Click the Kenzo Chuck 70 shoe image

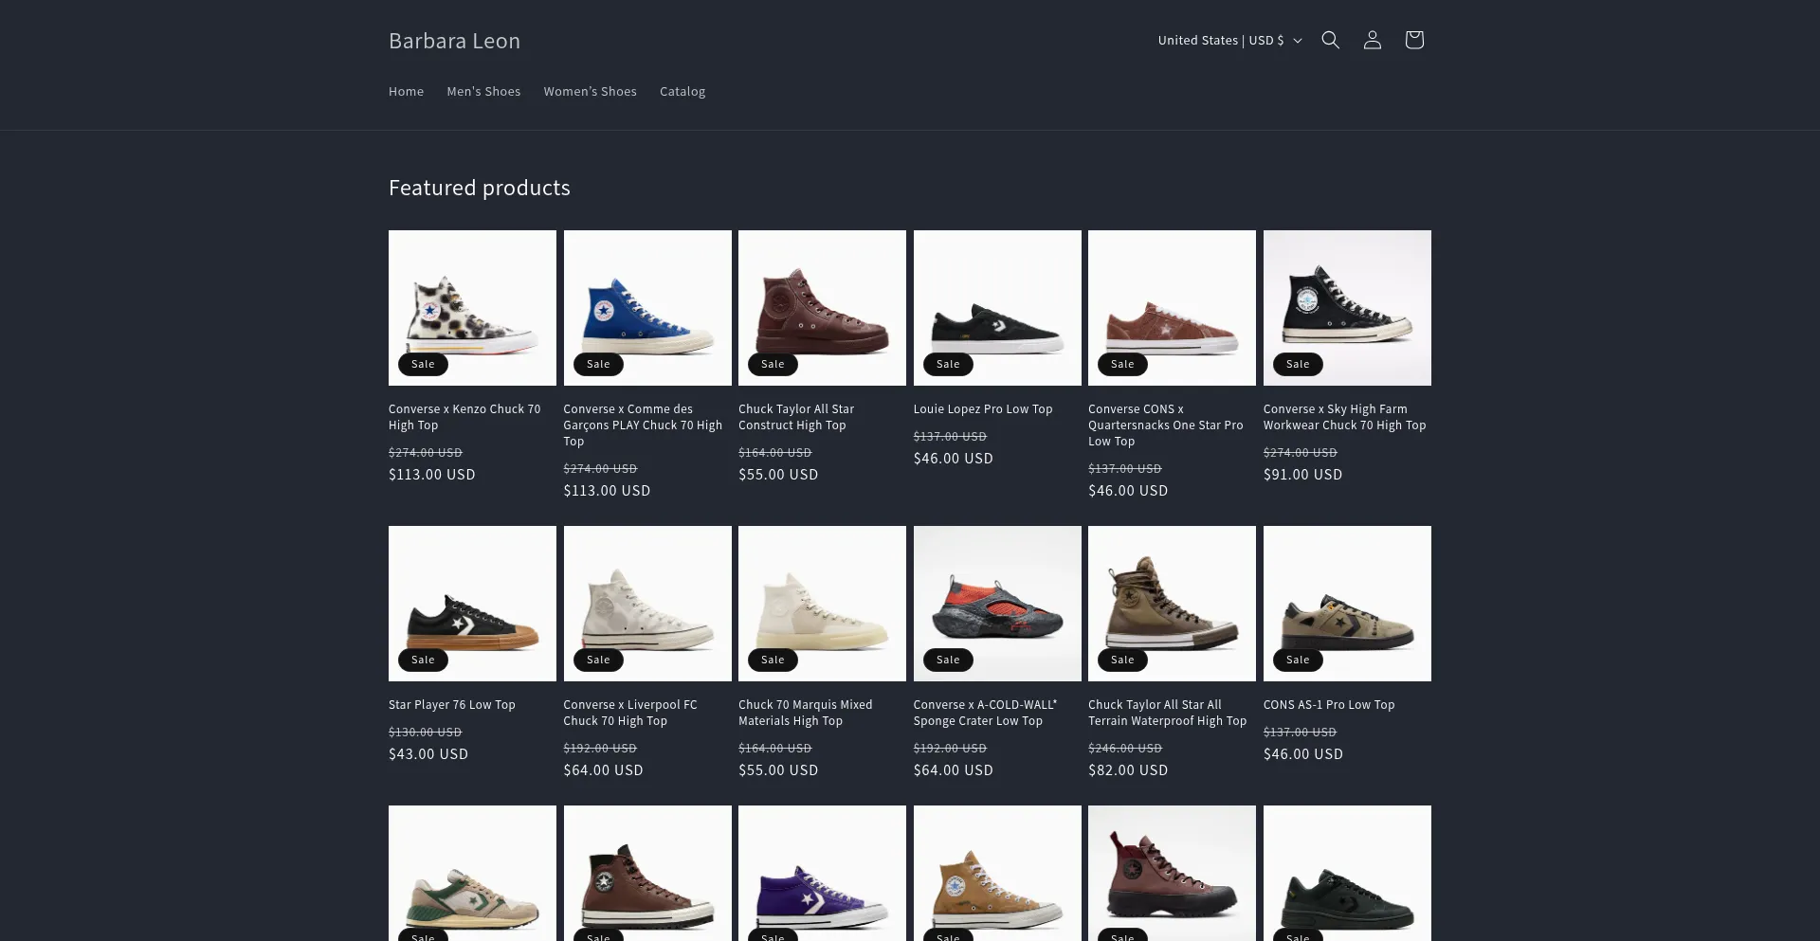click(472, 308)
